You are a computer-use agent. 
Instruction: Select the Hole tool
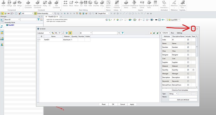85,3
